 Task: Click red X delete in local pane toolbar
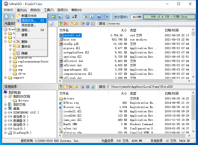[71, 87]
